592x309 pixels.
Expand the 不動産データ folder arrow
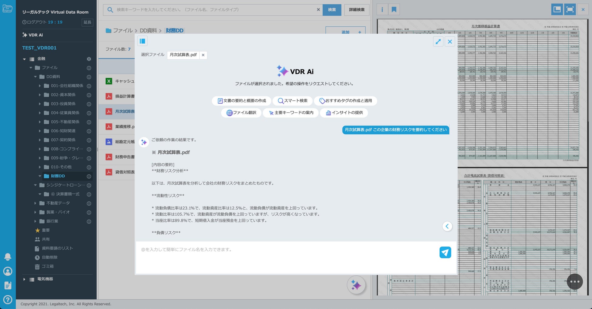tap(35, 203)
